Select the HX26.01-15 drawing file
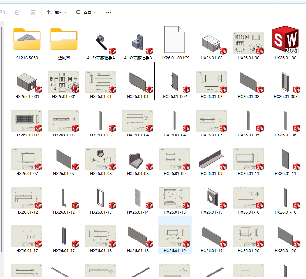 tap(175, 197)
